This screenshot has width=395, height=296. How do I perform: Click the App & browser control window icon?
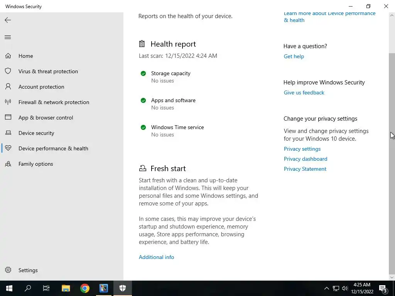tap(8, 117)
